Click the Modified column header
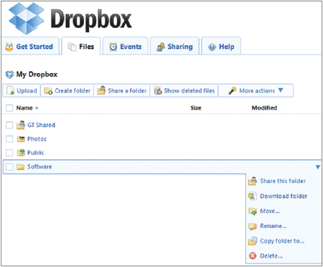323x267 pixels. coord(264,108)
